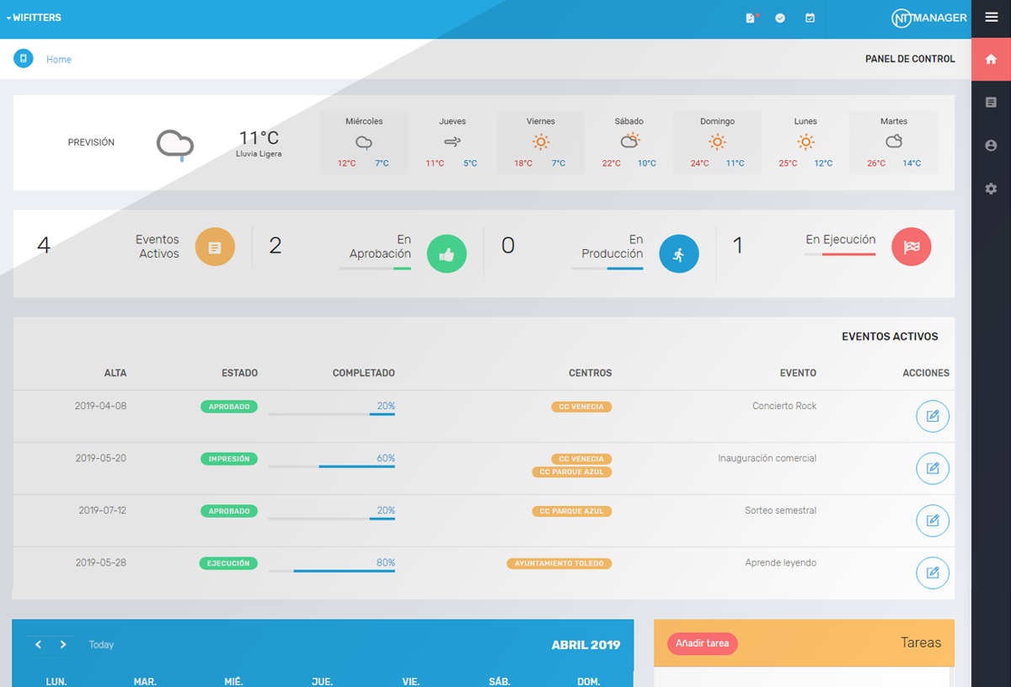1011x687 pixels.
Task: Click the AYUNTAMIENTO TOLEDO center tag
Action: [x=559, y=563]
